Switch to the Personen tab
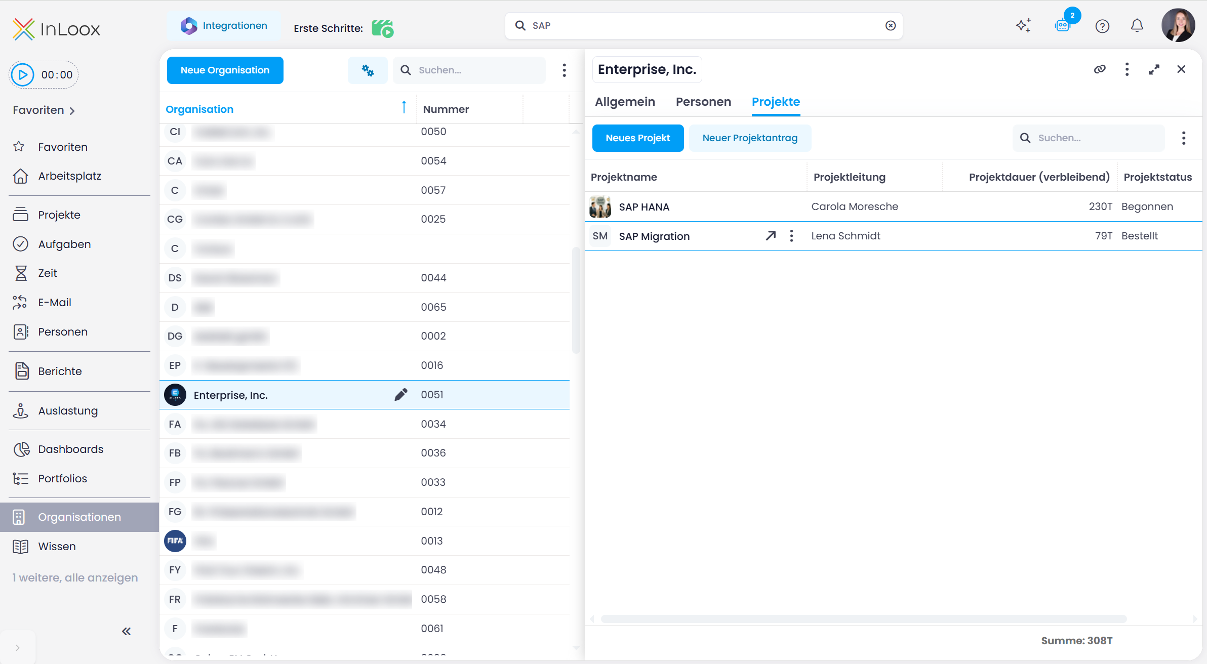1207x664 pixels. click(703, 102)
